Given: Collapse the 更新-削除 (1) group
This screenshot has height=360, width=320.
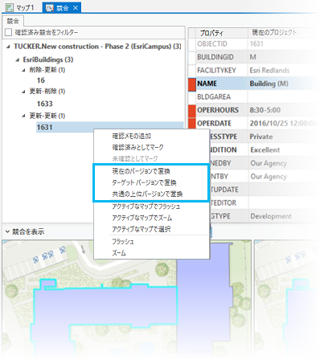Looking at the screenshot, I should (23, 92).
